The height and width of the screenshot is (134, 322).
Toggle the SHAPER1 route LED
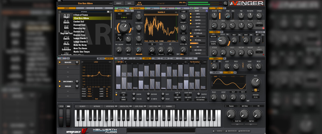pyautogui.click(x=191, y=20)
